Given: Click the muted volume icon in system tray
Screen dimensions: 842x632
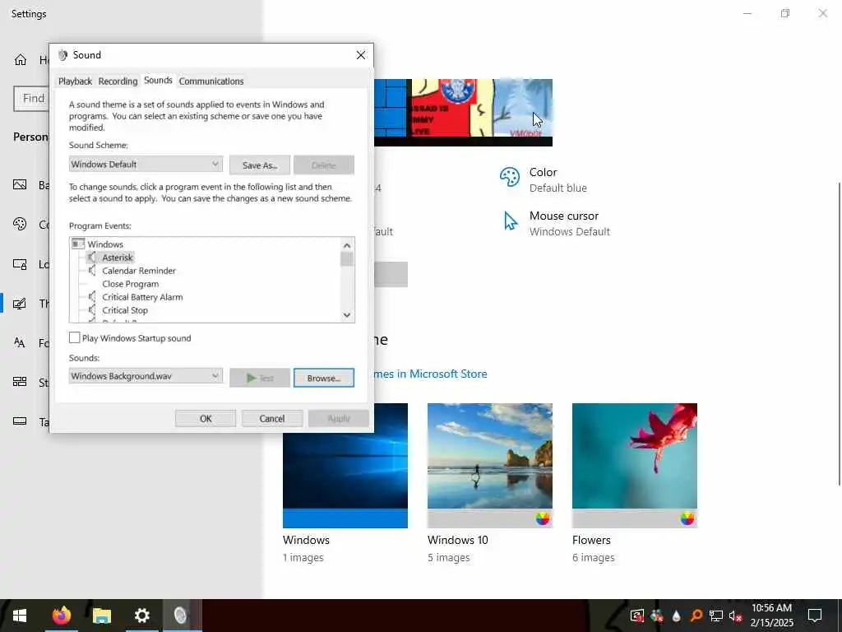Looking at the screenshot, I should (x=735, y=616).
